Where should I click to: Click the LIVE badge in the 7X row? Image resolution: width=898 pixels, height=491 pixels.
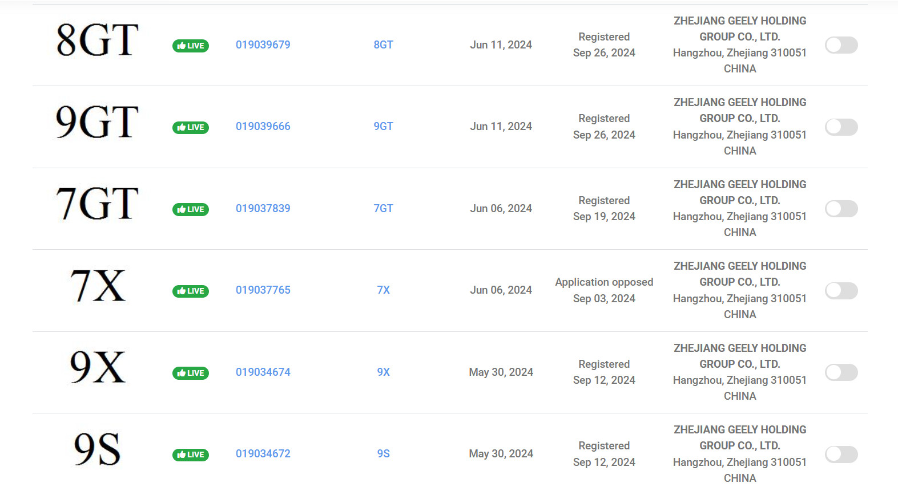tap(191, 291)
